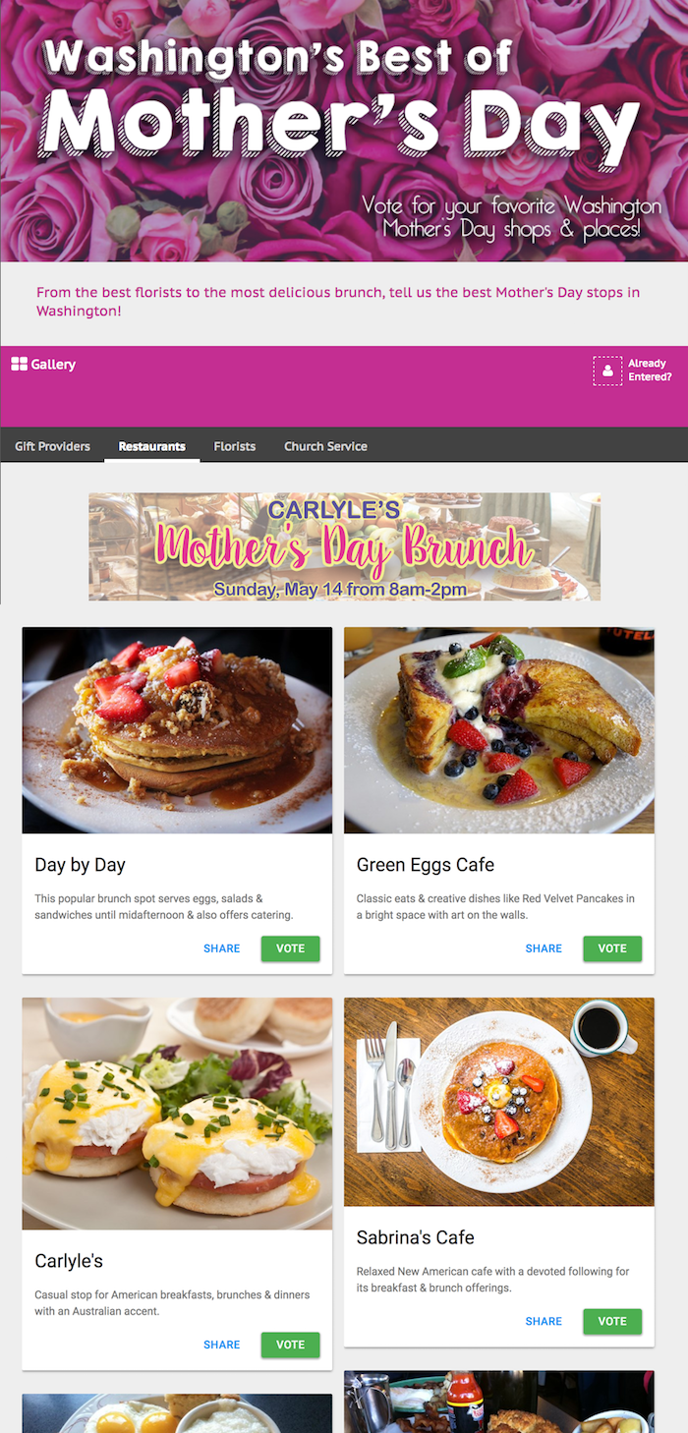The image size is (688, 1433).
Task: Open the Gift Providers tab
Action: tap(52, 446)
